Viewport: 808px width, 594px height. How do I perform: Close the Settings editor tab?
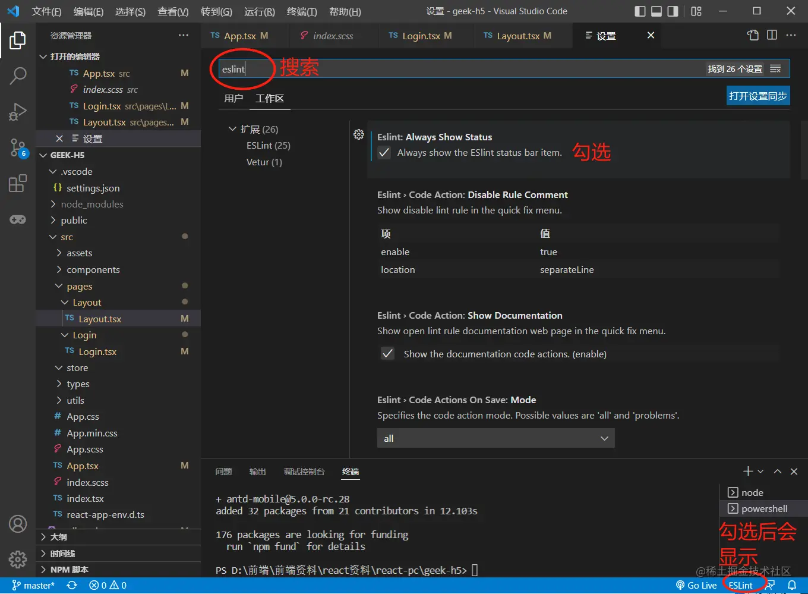tap(651, 35)
